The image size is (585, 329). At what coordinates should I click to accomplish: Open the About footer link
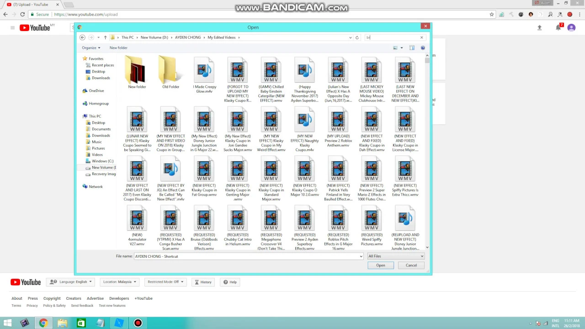(17, 298)
